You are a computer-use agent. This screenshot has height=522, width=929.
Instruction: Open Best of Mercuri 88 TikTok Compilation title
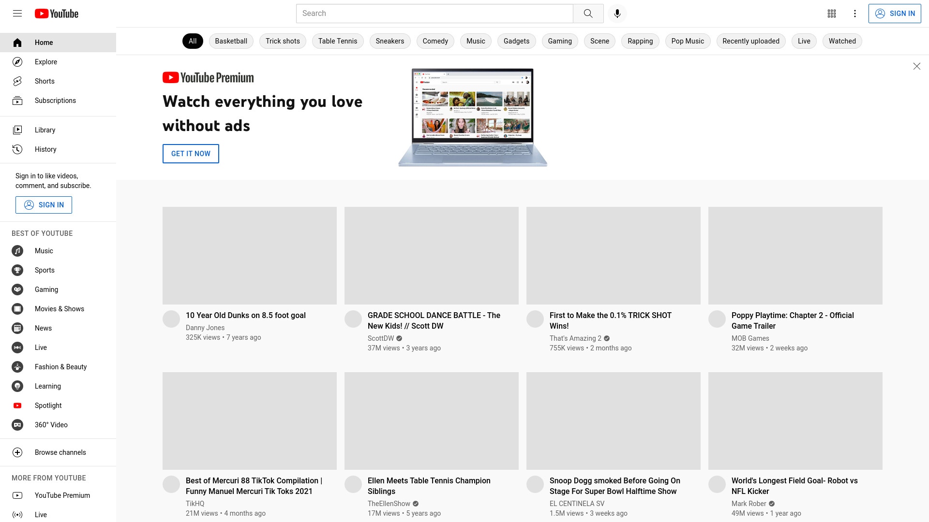pos(254,486)
